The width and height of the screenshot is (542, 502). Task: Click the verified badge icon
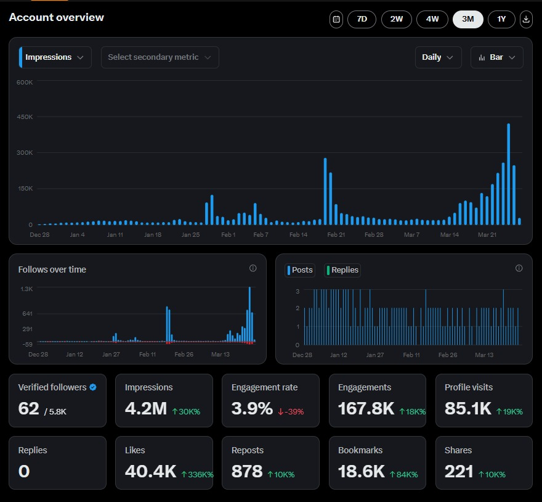[x=93, y=387]
